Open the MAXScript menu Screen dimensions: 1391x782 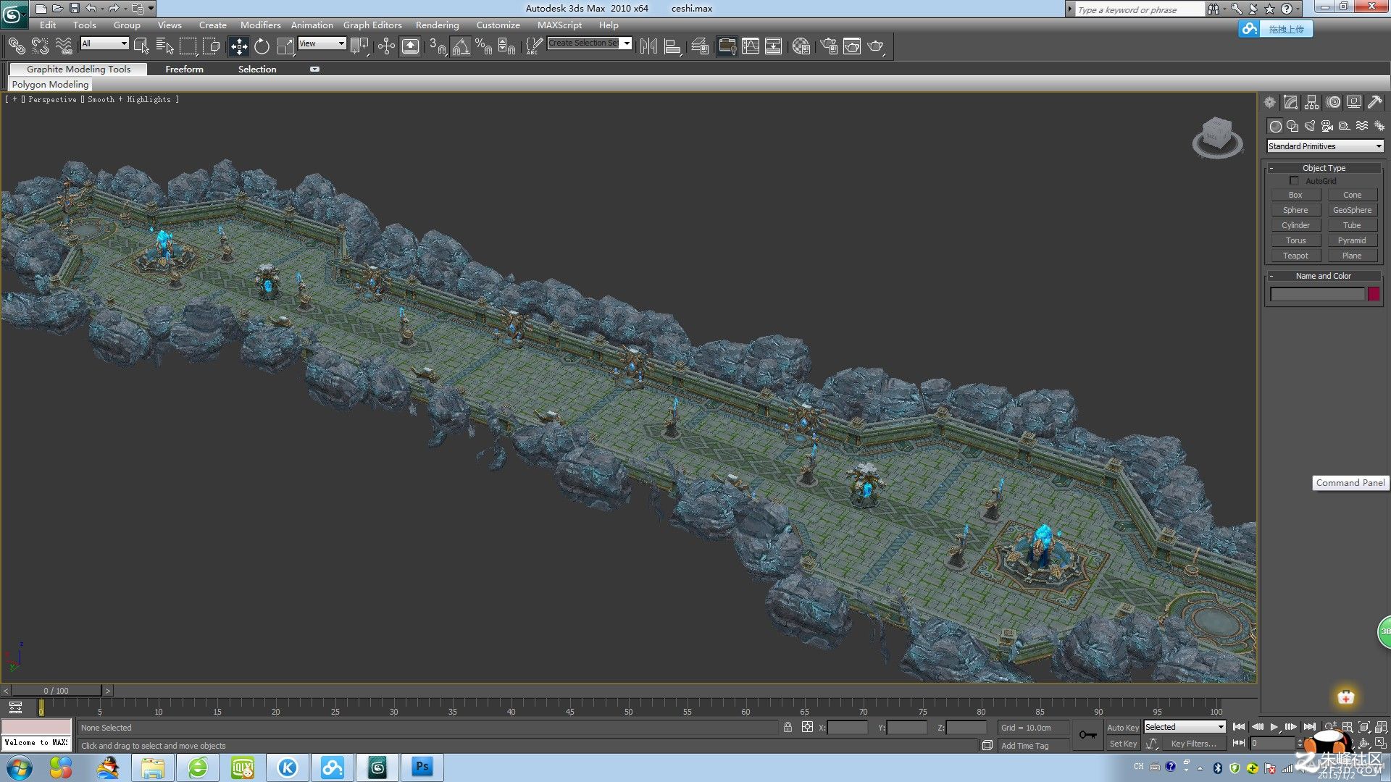point(559,25)
